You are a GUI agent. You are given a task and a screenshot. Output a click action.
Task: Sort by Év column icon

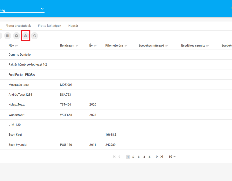96,45
